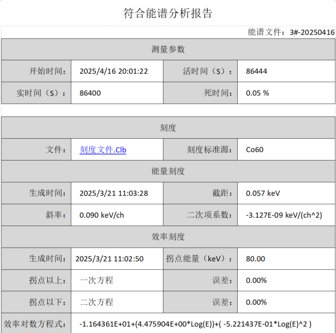Viewport: 336px width, 333px height.
Task: Select the slope value 0.090 keV/ch
Action: click(x=101, y=215)
